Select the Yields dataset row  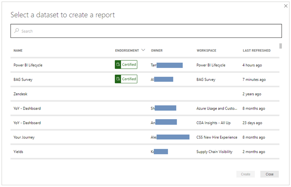tap(18, 152)
